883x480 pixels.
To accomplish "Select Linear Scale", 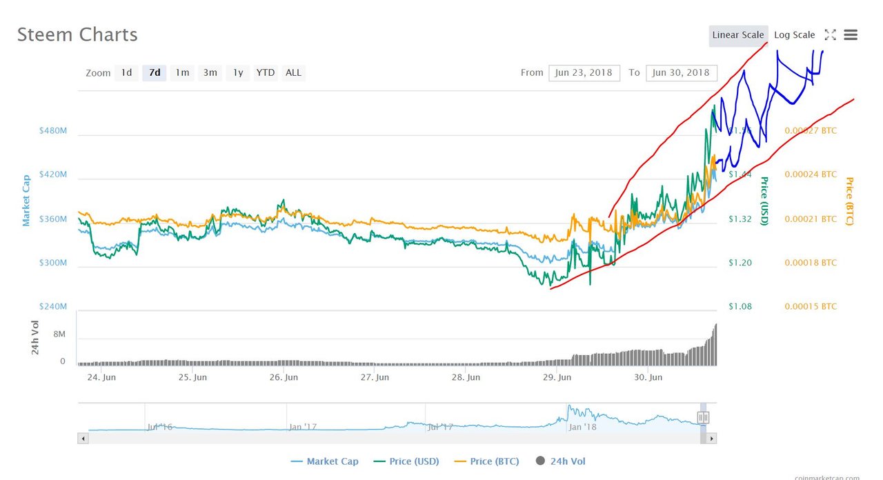I will (x=738, y=35).
